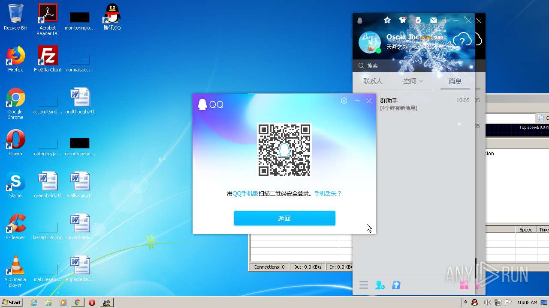549x308 pixels.
Task: Select the Skype desktop shortcut
Action: 15,185
